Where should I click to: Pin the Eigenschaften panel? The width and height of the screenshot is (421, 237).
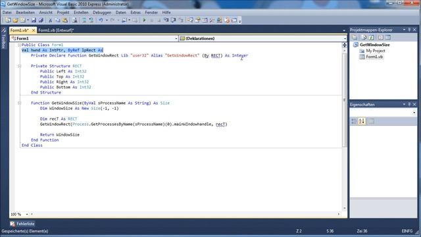pyautogui.click(x=409, y=104)
